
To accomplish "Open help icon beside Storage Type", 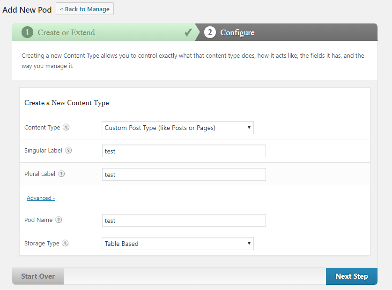I will pos(65,243).
